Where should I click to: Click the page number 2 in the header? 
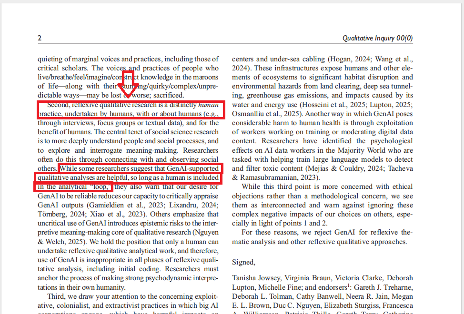coord(40,38)
